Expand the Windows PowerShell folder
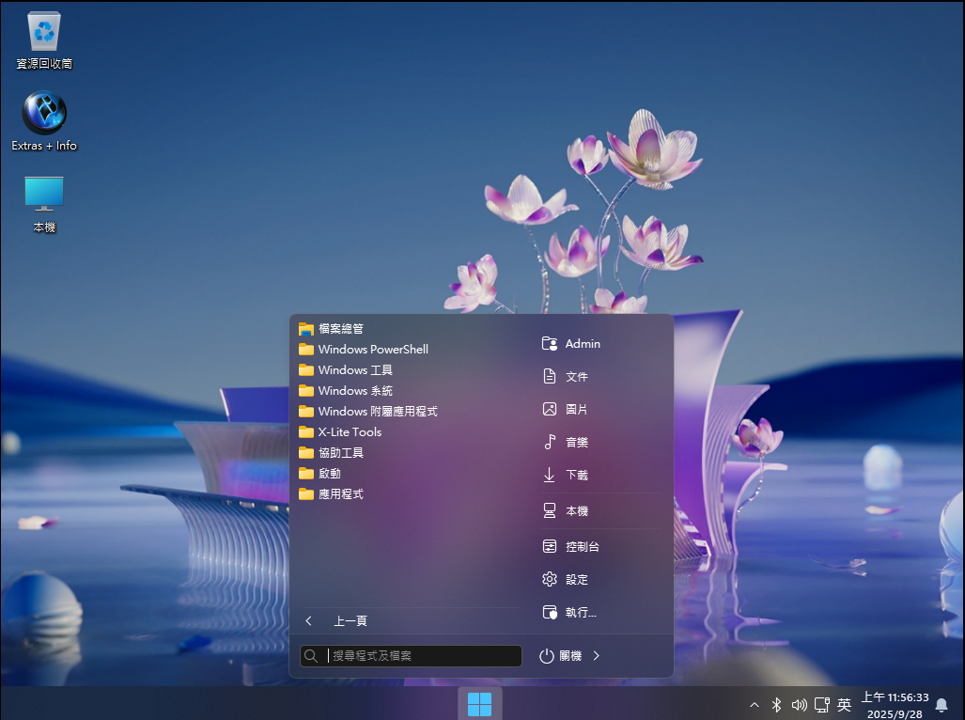This screenshot has height=720, width=965. pos(372,350)
